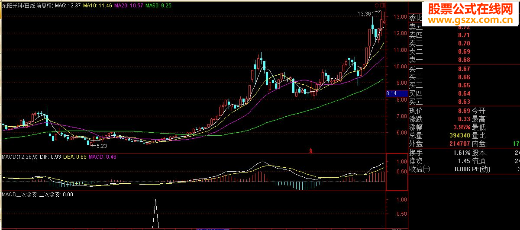Click the 涨幅 value 3.95%
Viewport: 520px width, 230px height.
(x=462, y=127)
